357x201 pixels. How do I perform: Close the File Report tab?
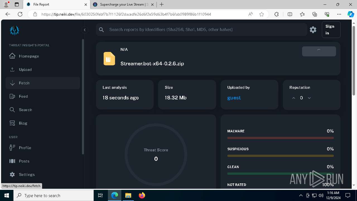[x=86, y=4]
